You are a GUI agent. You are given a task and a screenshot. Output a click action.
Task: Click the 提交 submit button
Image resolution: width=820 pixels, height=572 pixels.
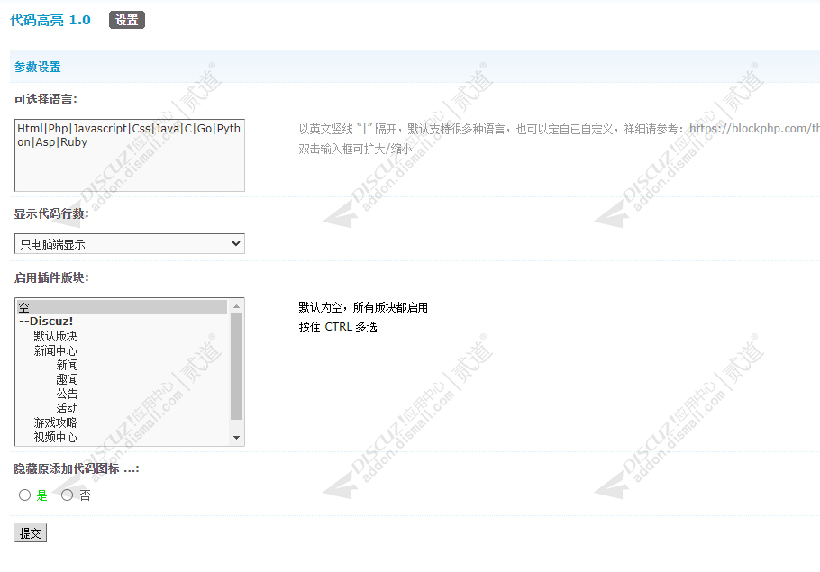pos(31,532)
